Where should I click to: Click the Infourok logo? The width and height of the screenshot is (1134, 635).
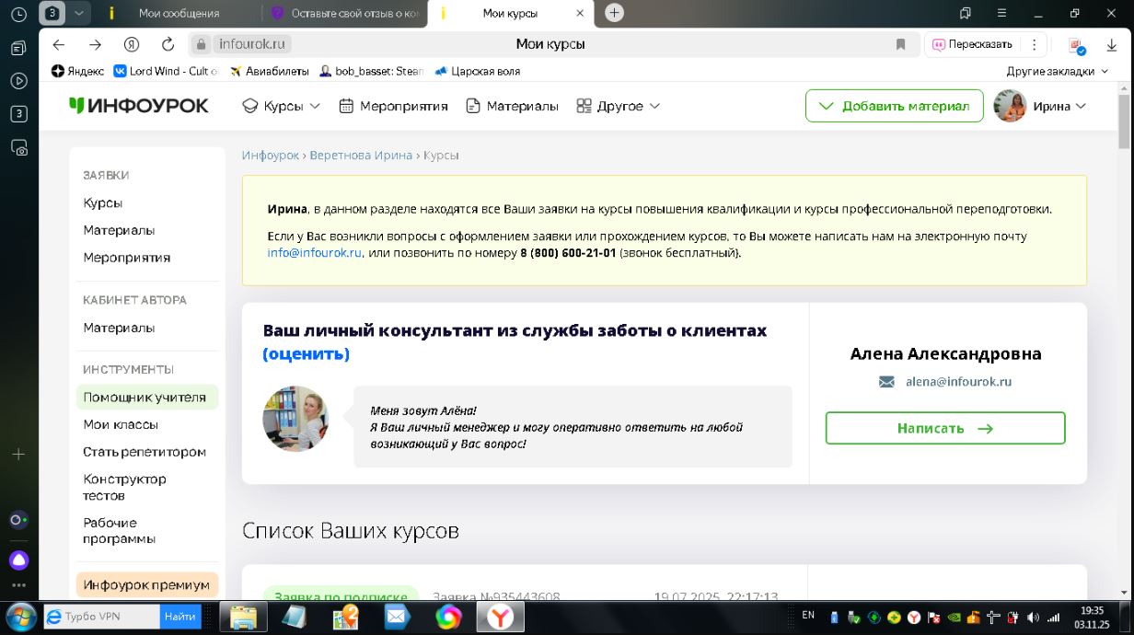click(x=139, y=106)
